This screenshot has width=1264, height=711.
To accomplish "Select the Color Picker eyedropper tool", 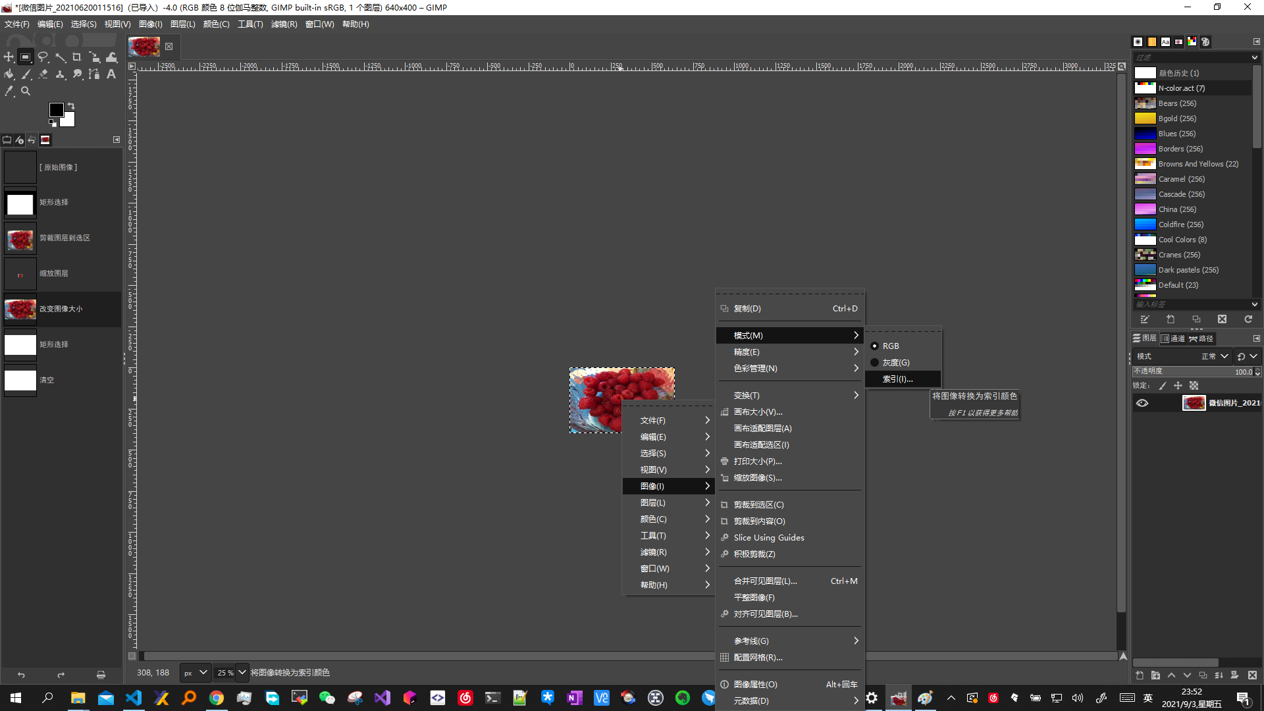I will (x=9, y=92).
